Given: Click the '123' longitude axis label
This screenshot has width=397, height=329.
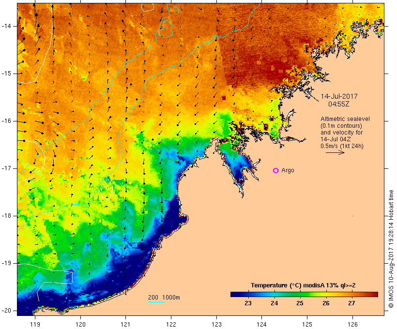Looking at the screenshot, I should (x=216, y=324).
